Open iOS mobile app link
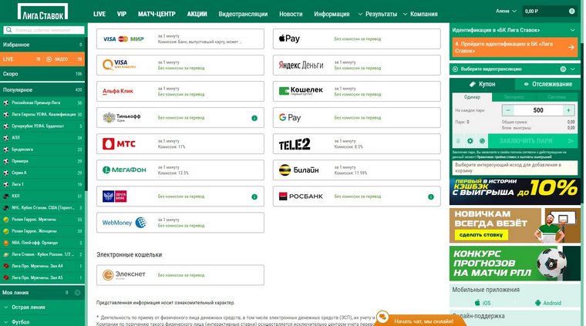586x326 pixels. click(x=483, y=303)
